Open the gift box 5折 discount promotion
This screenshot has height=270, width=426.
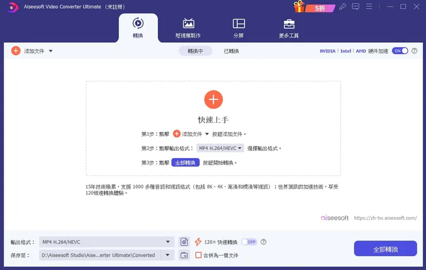tap(314, 6)
